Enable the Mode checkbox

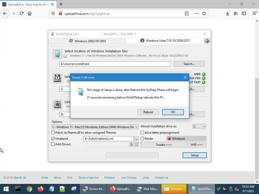tap(142, 139)
